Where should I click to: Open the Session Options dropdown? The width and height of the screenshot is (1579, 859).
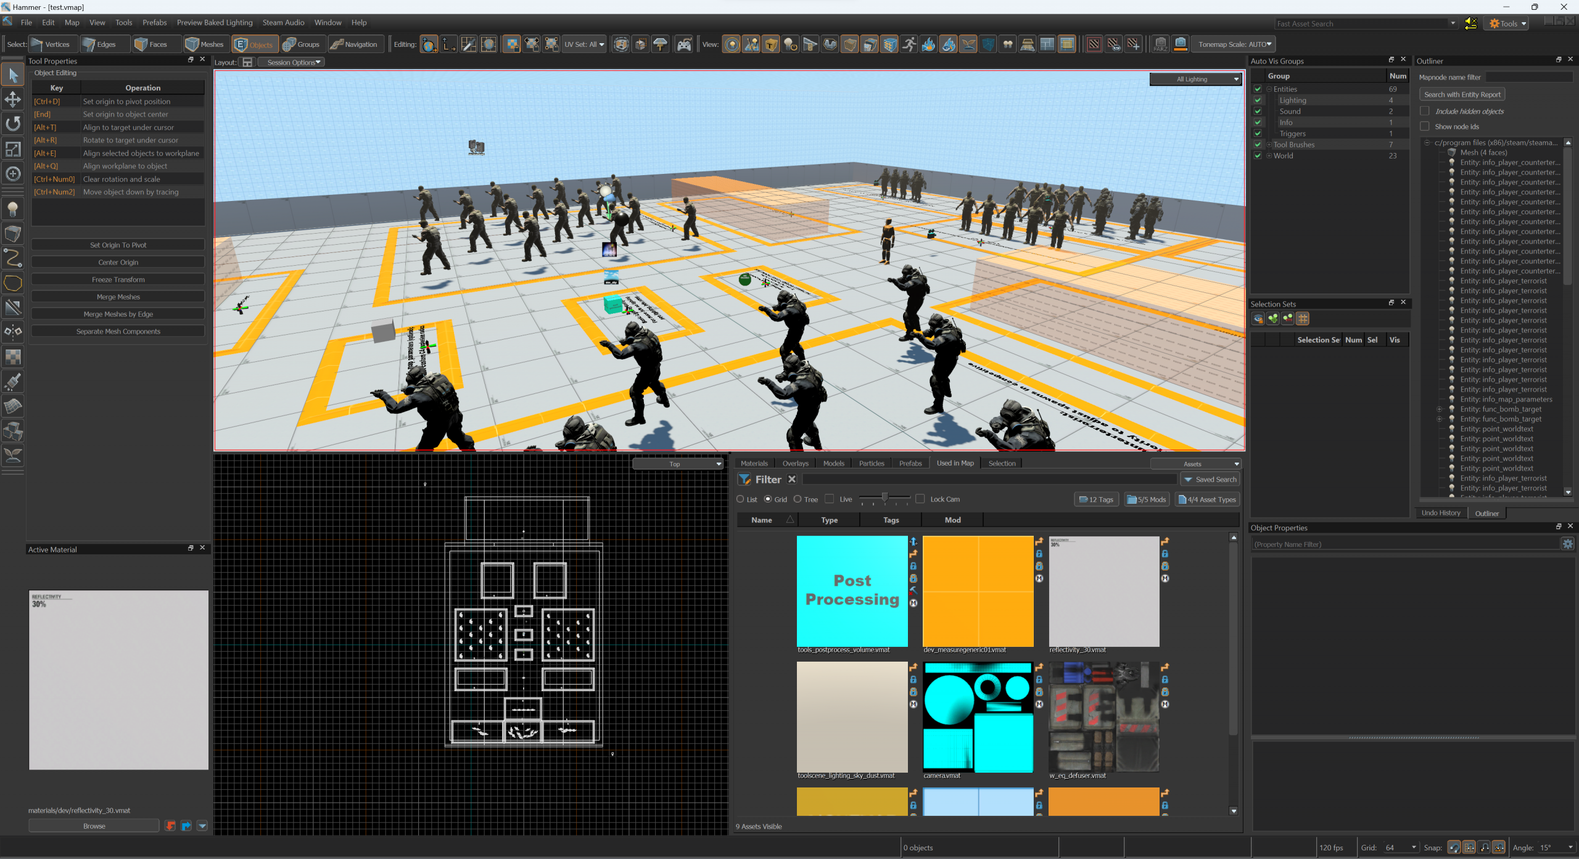pyautogui.click(x=291, y=62)
